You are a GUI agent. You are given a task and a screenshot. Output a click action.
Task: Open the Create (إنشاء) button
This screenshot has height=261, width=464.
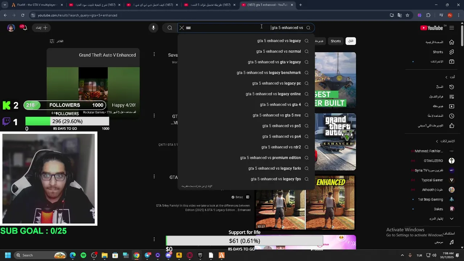pos(42,28)
